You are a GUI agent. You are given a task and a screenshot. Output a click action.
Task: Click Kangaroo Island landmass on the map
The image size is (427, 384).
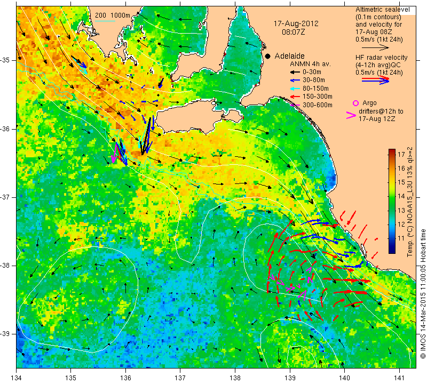tap(188, 117)
